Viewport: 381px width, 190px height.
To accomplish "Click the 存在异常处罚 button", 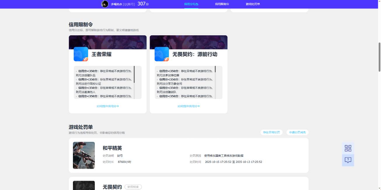I will (x=271, y=132).
